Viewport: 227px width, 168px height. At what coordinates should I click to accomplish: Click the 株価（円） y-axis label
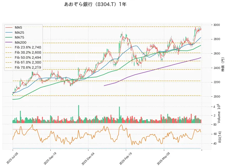[223, 64]
